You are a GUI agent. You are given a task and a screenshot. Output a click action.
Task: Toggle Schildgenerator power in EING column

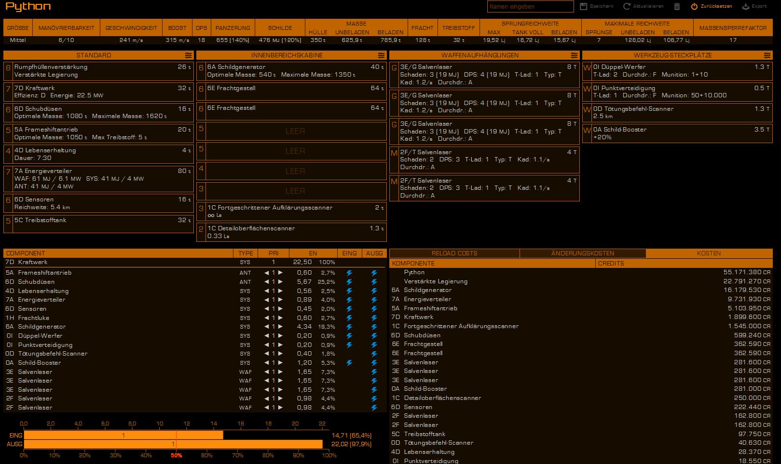pos(349,327)
